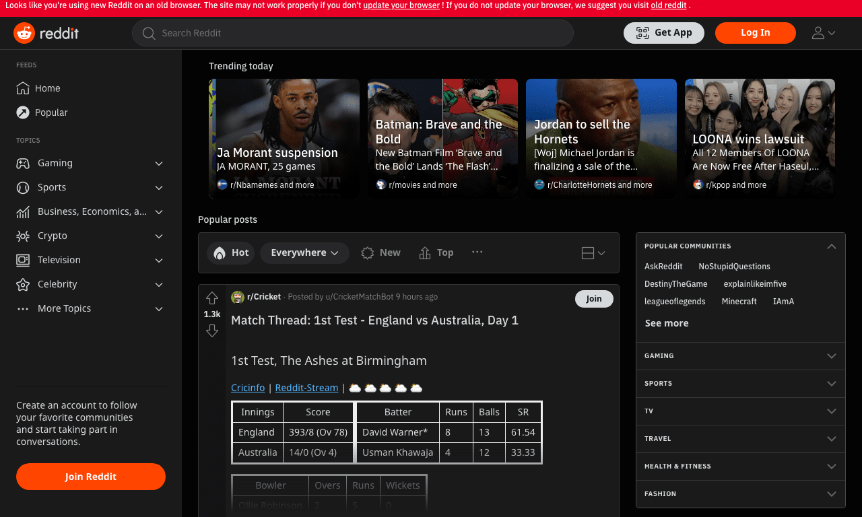Viewport: 862px width, 517px height.
Task: Expand the Gaming topic in sidebar
Action: coord(159,164)
